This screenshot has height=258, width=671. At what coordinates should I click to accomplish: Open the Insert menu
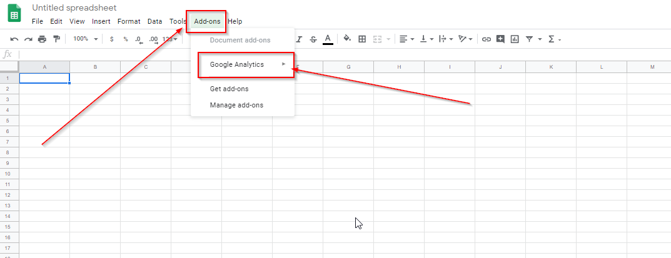pyautogui.click(x=101, y=21)
